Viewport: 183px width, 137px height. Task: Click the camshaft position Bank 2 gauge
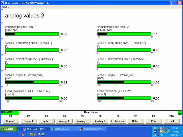point(124,34)
